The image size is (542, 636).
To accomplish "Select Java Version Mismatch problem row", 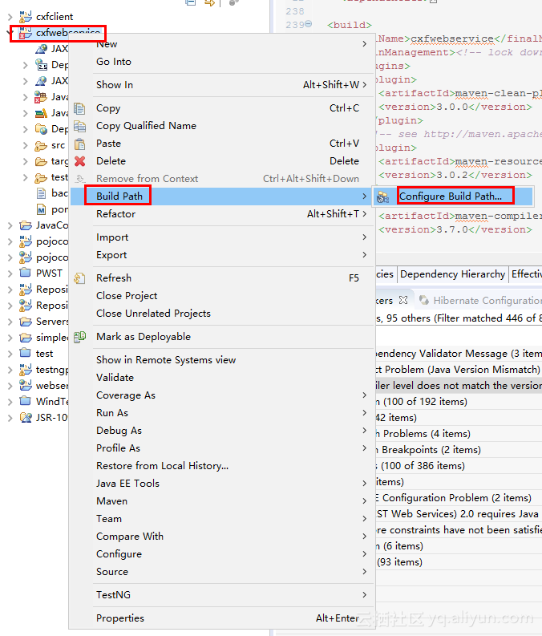I will click(459, 370).
